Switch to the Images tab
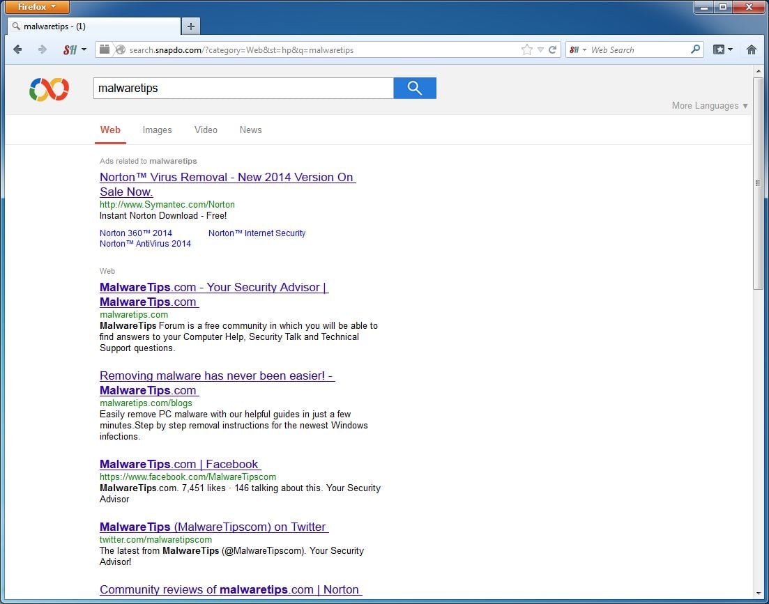This screenshot has width=769, height=604. (157, 130)
